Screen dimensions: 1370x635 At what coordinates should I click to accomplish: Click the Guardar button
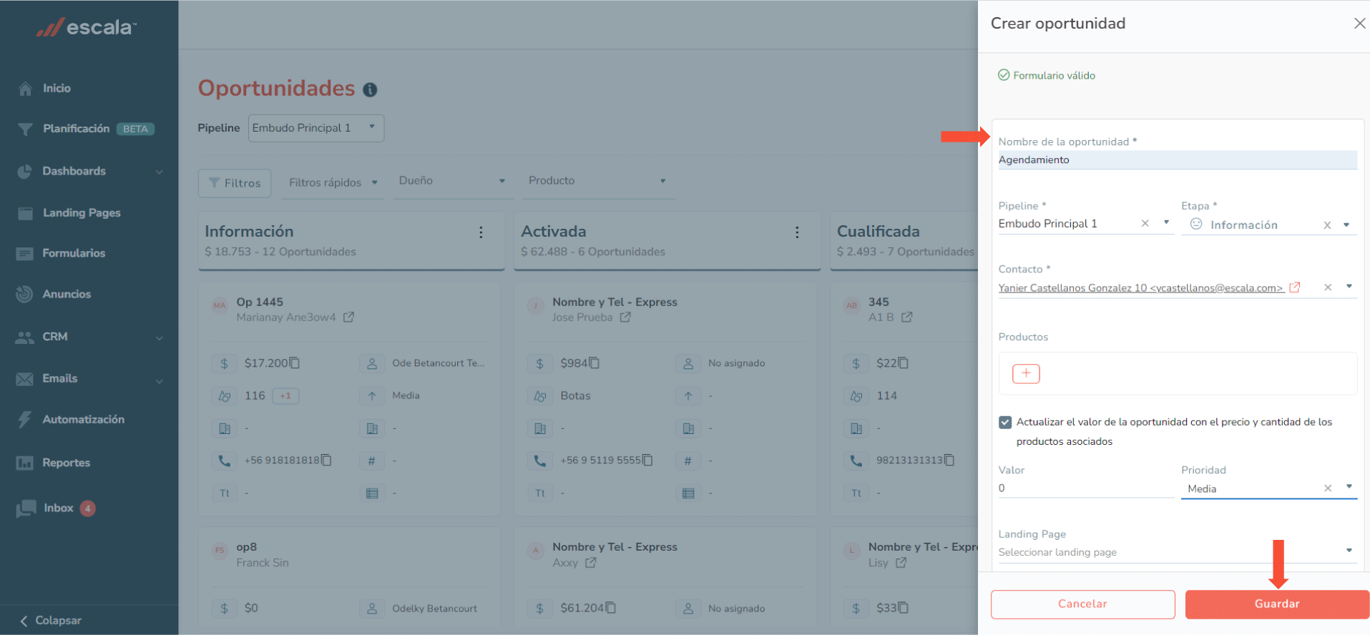[x=1277, y=604]
